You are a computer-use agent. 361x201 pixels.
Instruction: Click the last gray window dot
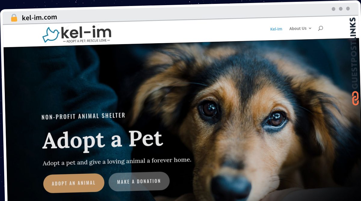[348, 9]
